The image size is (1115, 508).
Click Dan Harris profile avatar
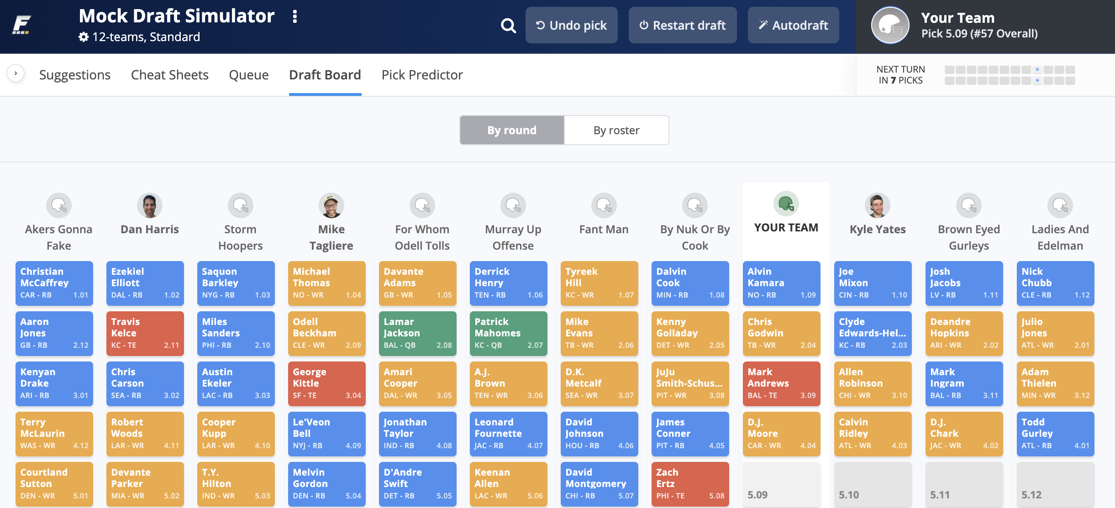[x=149, y=206]
